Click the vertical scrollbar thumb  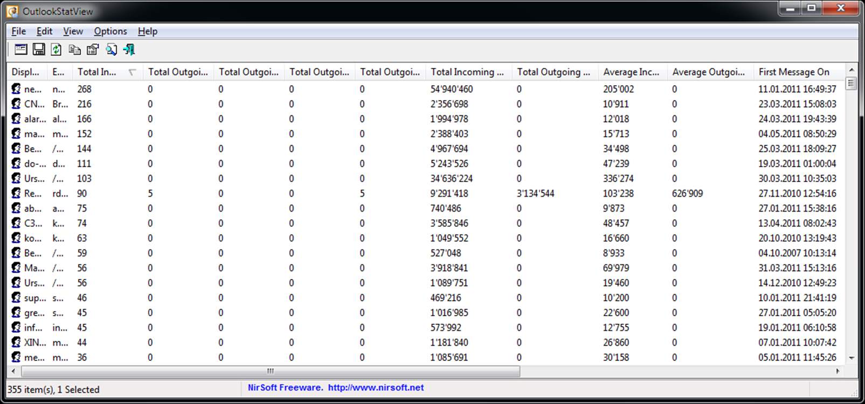[x=852, y=83]
